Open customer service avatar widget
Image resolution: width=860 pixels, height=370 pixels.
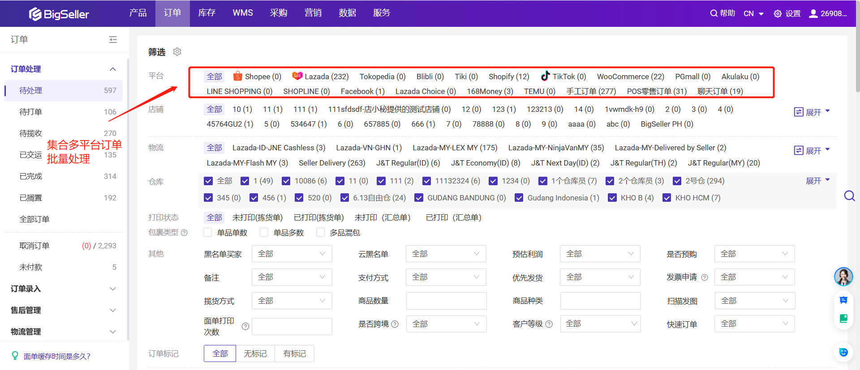pyautogui.click(x=843, y=276)
